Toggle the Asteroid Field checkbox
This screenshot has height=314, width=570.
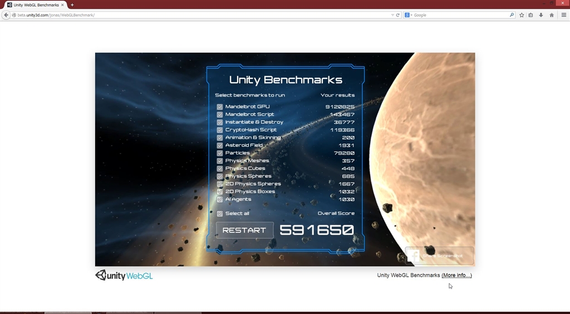(x=219, y=145)
